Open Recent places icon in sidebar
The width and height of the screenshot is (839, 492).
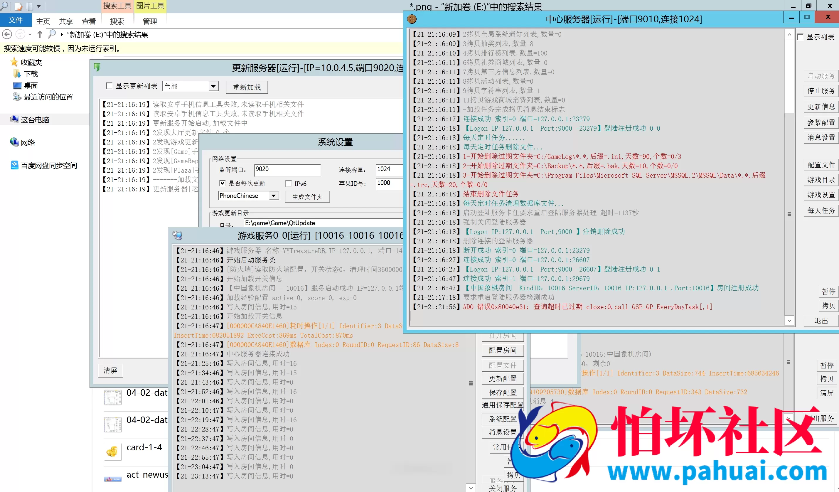click(17, 97)
